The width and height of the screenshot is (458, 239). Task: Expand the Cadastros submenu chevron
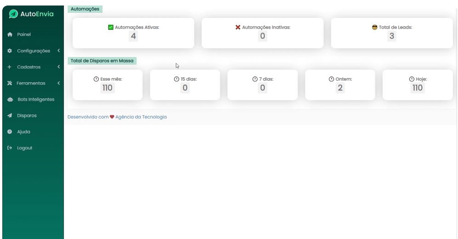(x=58, y=67)
